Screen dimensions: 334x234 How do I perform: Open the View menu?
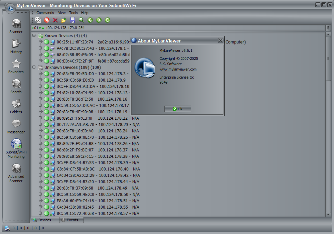point(62,13)
